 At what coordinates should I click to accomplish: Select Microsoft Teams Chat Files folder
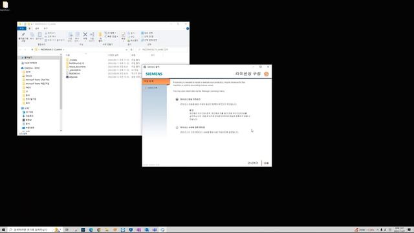click(x=37, y=80)
